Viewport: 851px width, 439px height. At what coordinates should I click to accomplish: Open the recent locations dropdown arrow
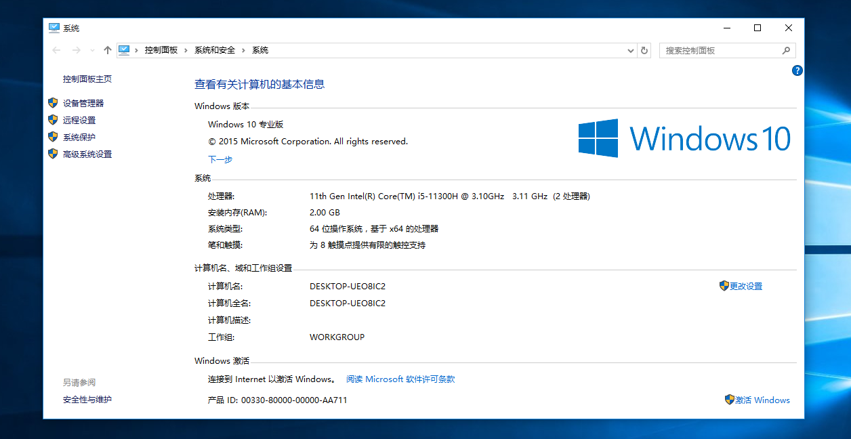(92, 51)
